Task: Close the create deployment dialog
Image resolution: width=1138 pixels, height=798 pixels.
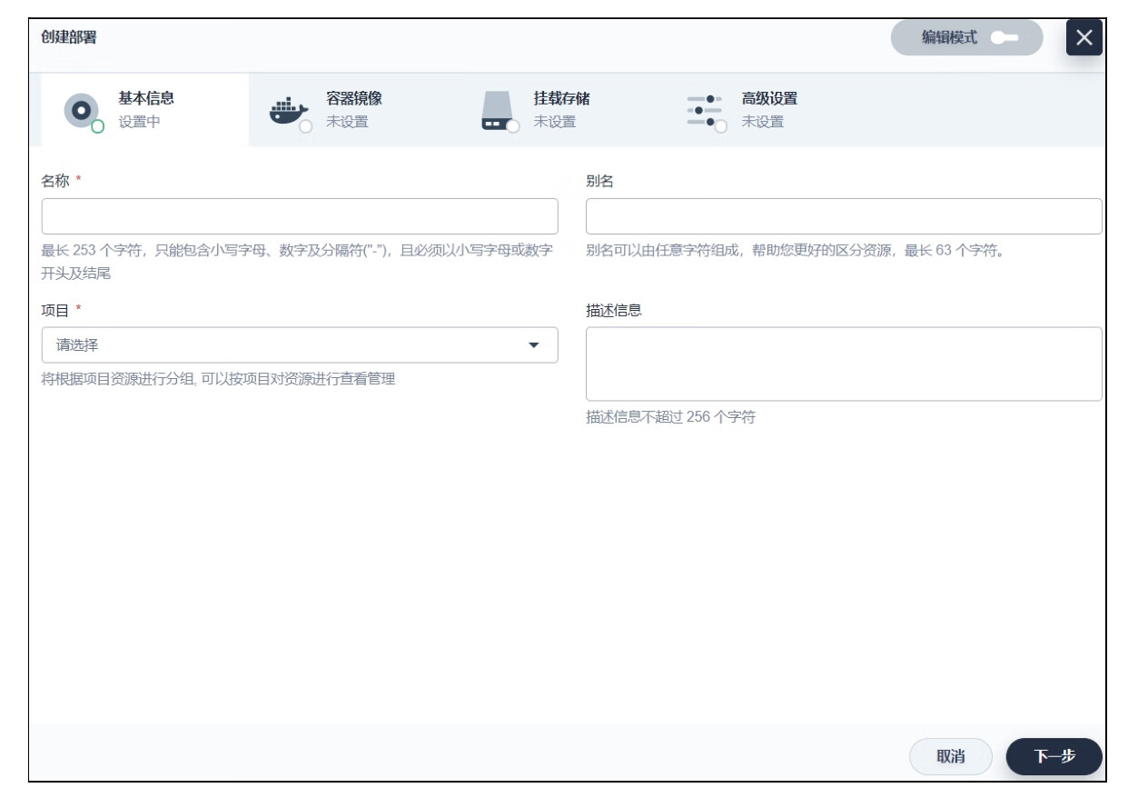Action: pos(1084,37)
